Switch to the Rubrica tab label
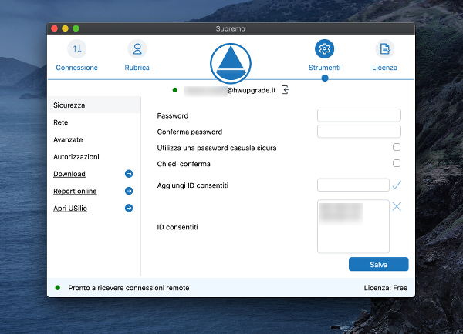Viewport: 463px width, 334px height. [137, 68]
